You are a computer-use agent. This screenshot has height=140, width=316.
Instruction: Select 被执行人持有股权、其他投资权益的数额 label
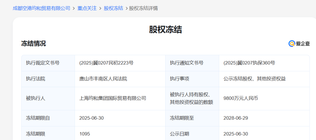tap(192, 98)
